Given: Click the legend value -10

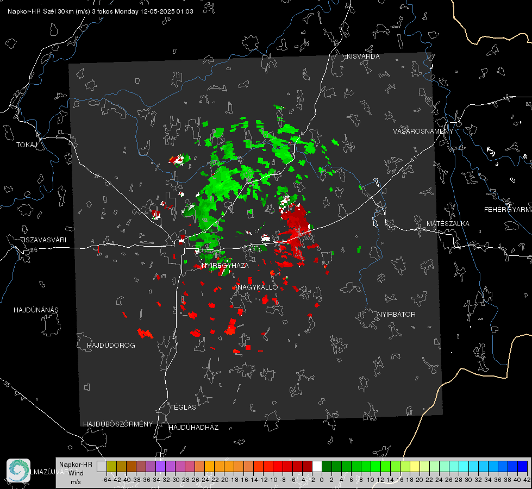Looking at the screenshot, I should coord(273,480).
